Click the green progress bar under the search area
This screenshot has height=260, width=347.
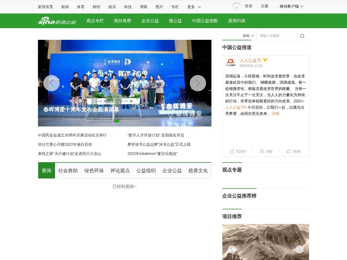click(x=239, y=40)
